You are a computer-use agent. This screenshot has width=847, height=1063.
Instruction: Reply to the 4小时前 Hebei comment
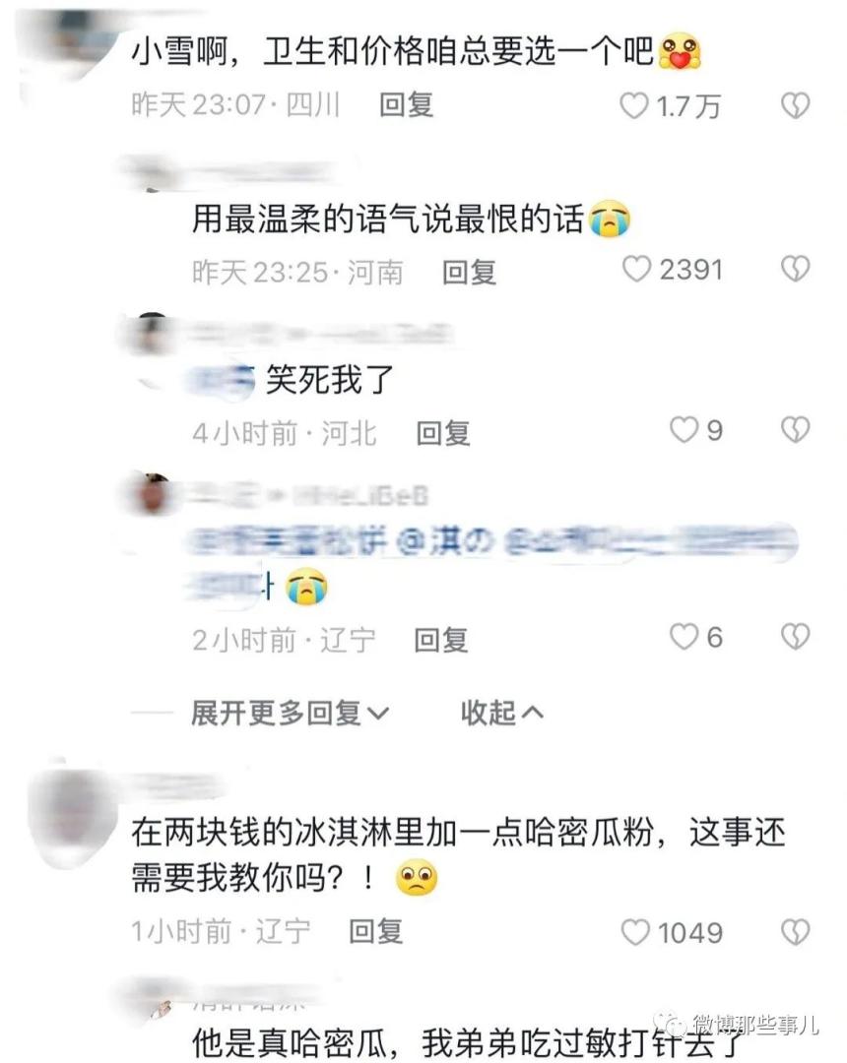pyautogui.click(x=443, y=433)
